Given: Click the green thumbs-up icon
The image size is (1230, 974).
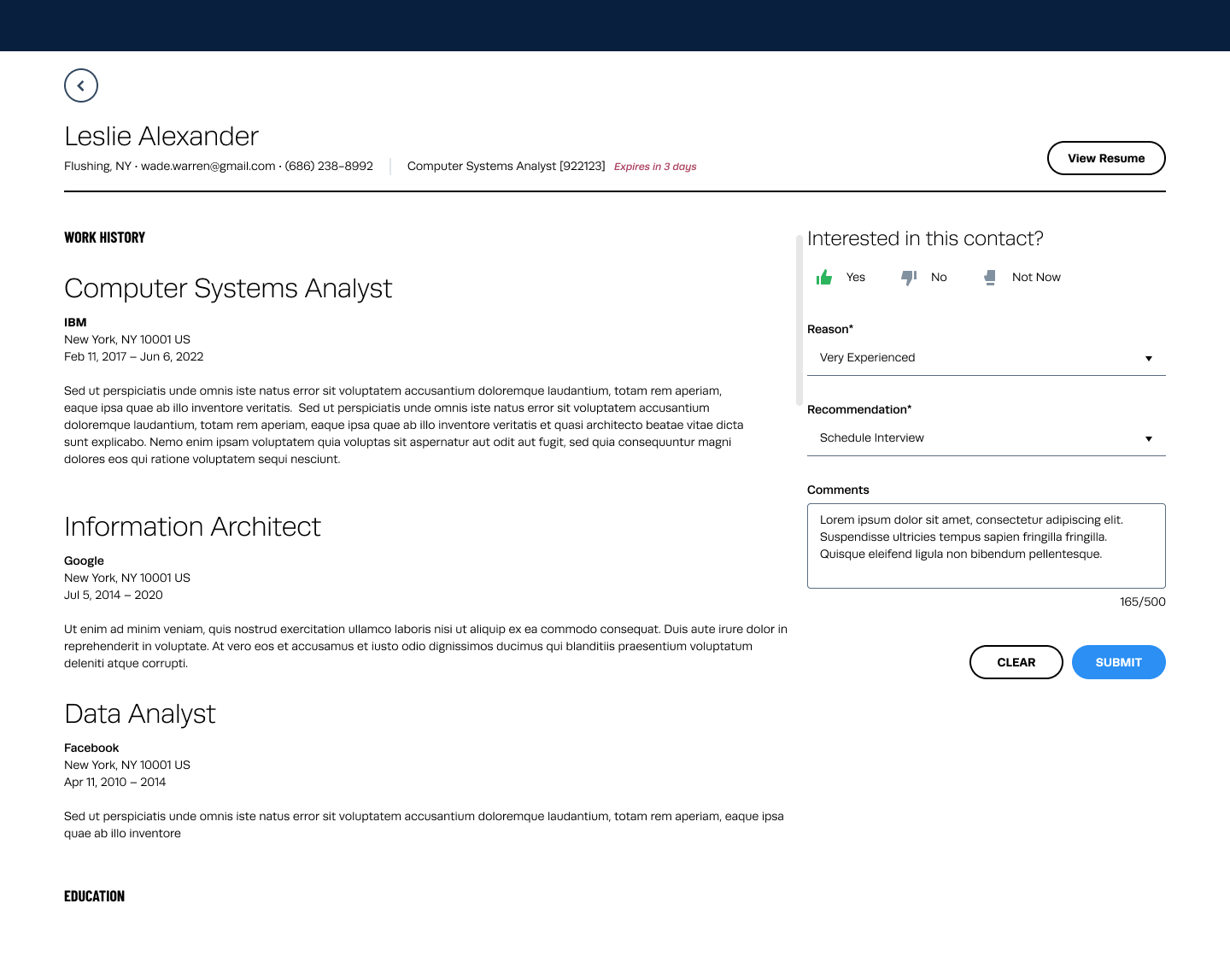Looking at the screenshot, I should coord(824,278).
